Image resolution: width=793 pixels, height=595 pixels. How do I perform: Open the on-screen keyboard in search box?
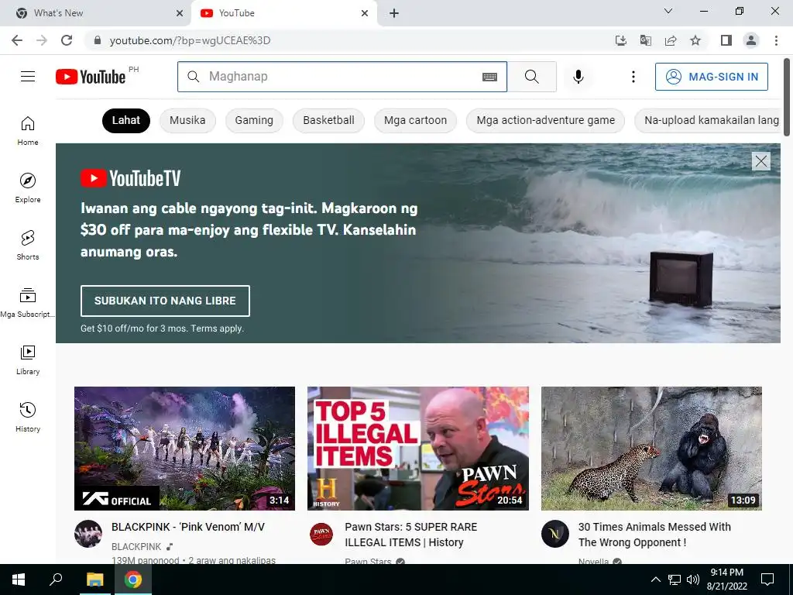tap(489, 77)
